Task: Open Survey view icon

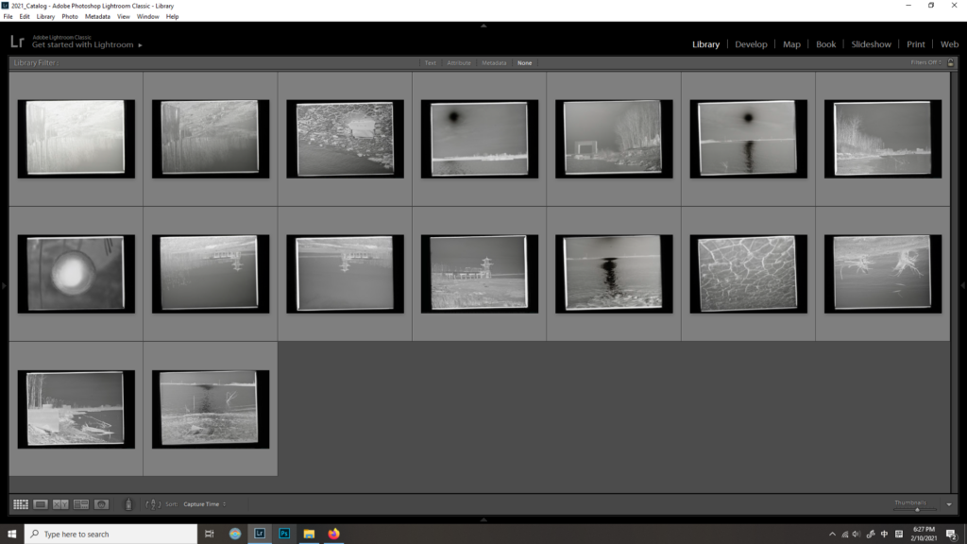Action: (x=81, y=504)
